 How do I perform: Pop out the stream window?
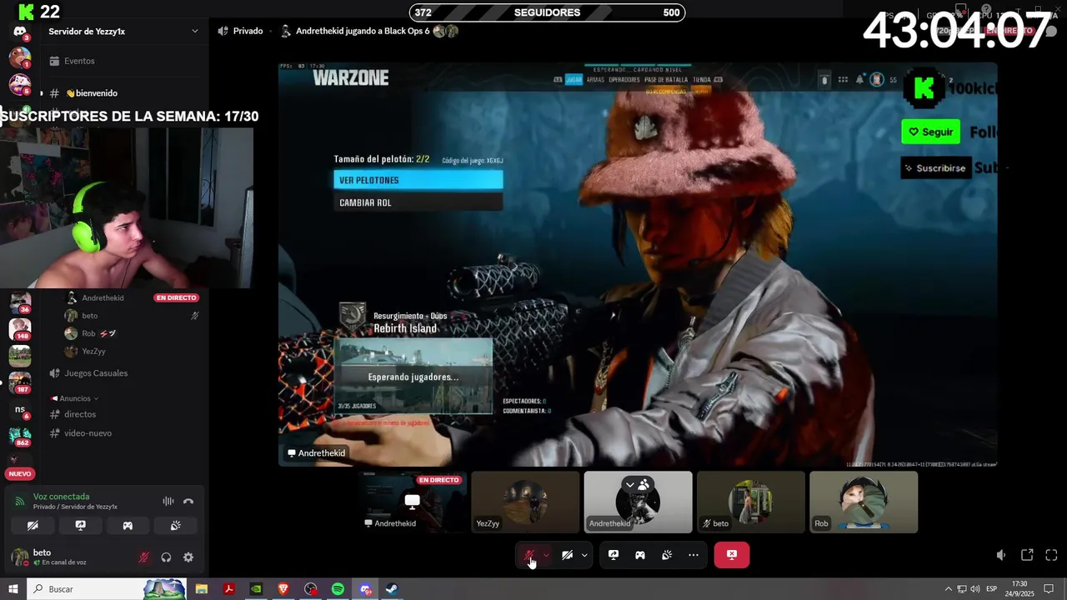[1027, 555]
